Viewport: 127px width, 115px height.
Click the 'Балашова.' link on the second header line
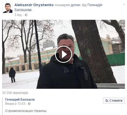(23, 10)
